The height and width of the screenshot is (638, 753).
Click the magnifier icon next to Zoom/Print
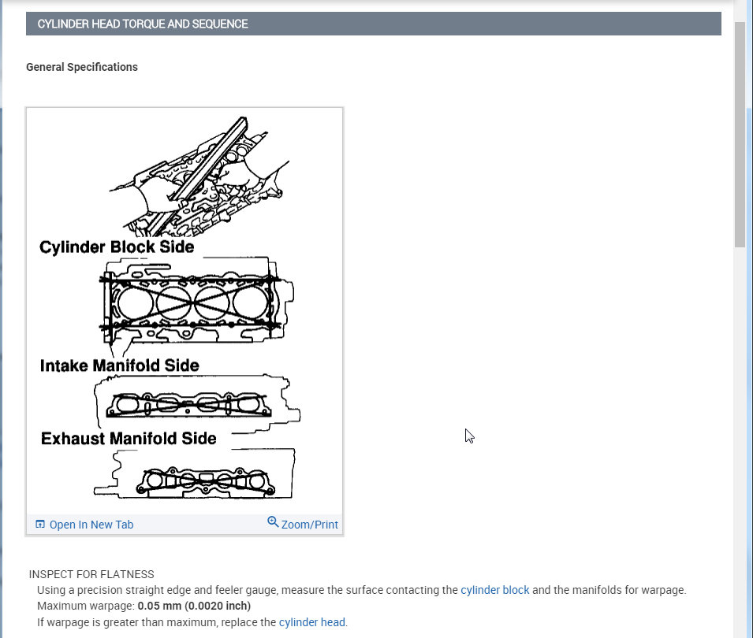pyautogui.click(x=274, y=521)
